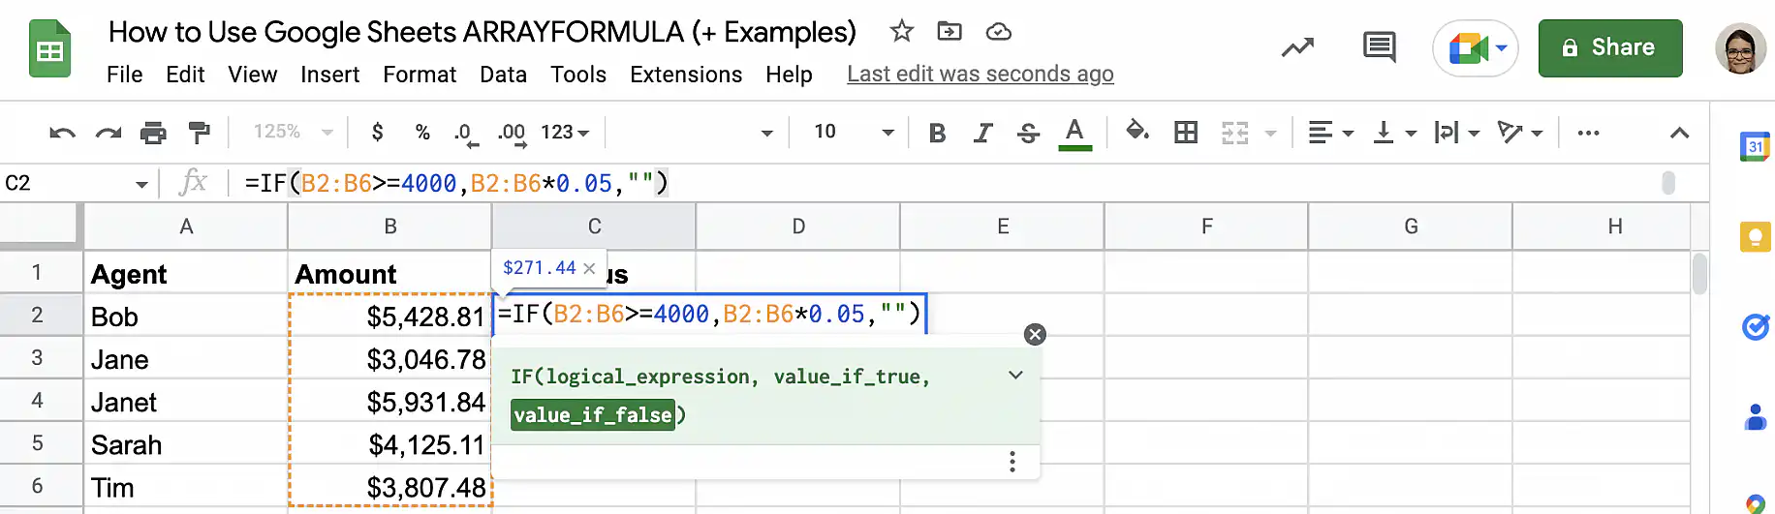Image resolution: width=1775 pixels, height=514 pixels.
Task: Undo the last action
Action: tap(62, 133)
